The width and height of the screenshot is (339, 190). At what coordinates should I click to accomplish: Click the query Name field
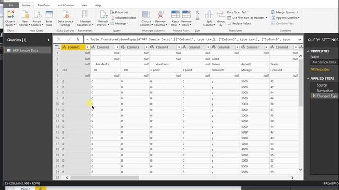click(325, 62)
